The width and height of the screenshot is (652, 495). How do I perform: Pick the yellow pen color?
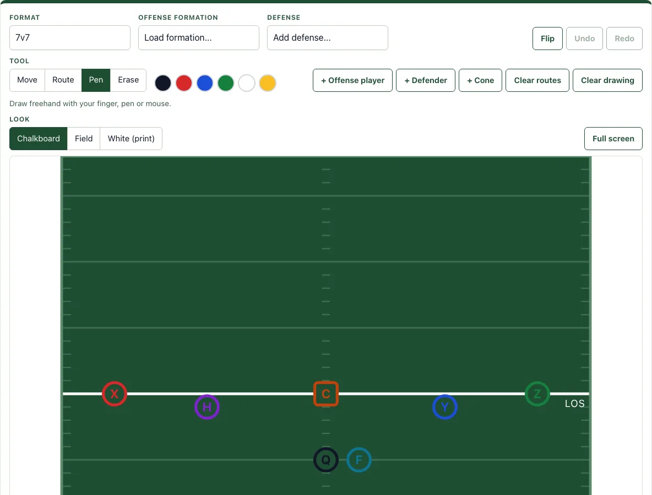tap(268, 83)
